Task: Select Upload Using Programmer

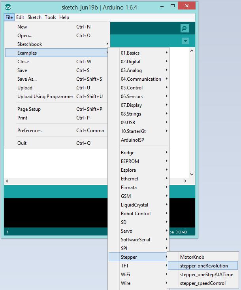Action: tap(56, 97)
